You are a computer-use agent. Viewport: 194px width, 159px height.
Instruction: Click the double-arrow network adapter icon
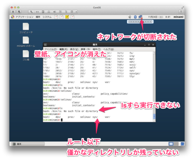point(37,12)
